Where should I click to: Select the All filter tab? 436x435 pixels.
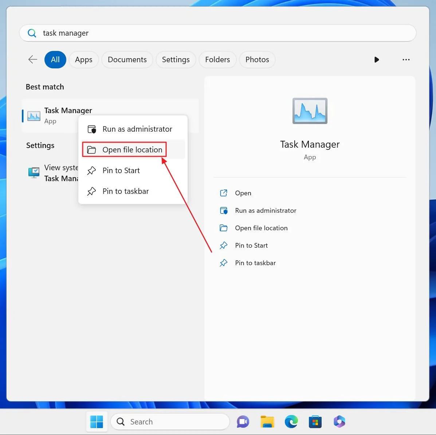pos(55,59)
